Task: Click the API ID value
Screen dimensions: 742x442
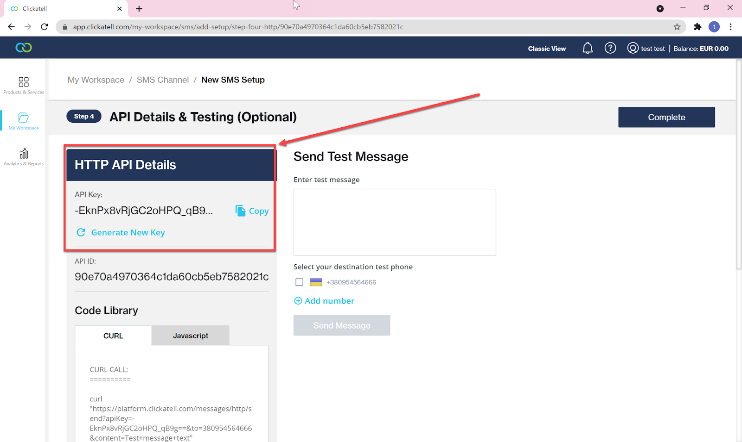Action: [172, 277]
